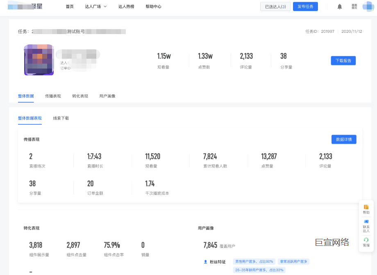Click the talent profile thumbnail image

pos(39,60)
